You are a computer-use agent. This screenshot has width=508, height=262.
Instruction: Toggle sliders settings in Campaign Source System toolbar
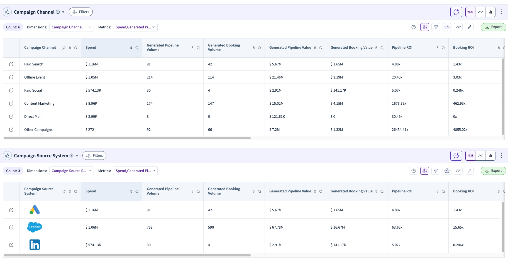tap(425, 171)
